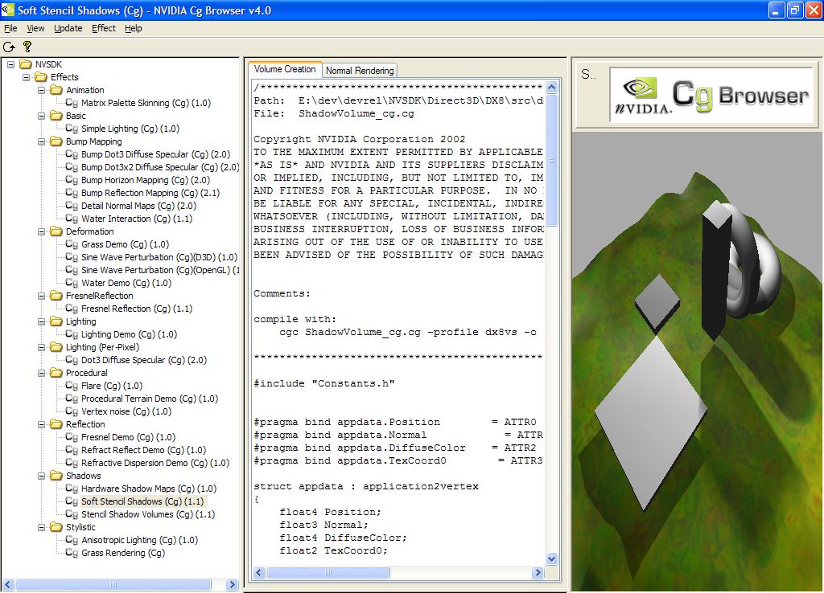
Task: Click the refresh toolbar icon
Action: (x=9, y=47)
